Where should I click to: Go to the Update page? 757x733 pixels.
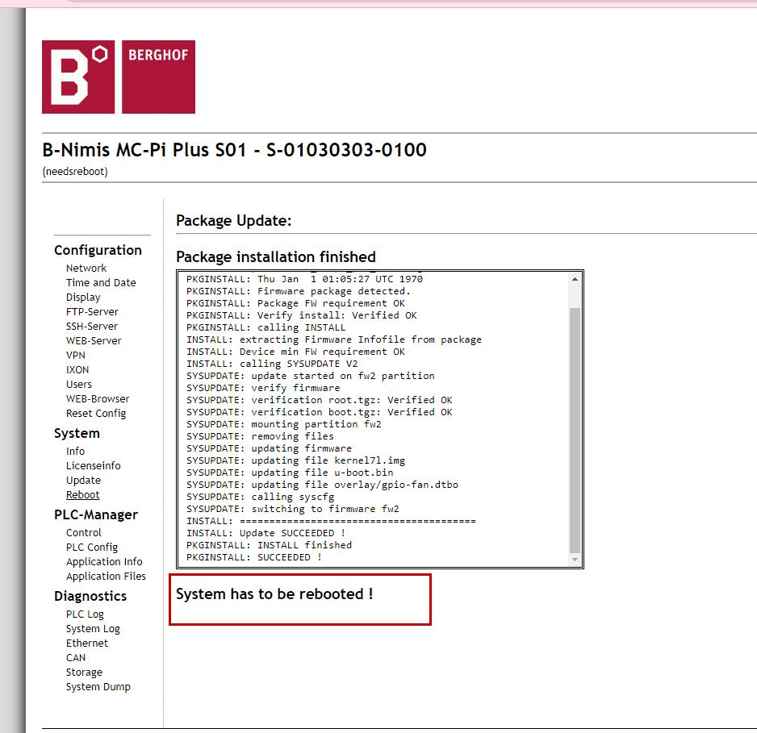coord(83,481)
